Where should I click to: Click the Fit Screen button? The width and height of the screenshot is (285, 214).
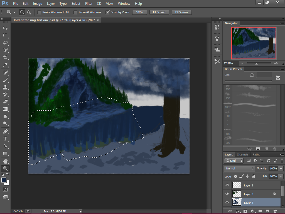(159, 12)
